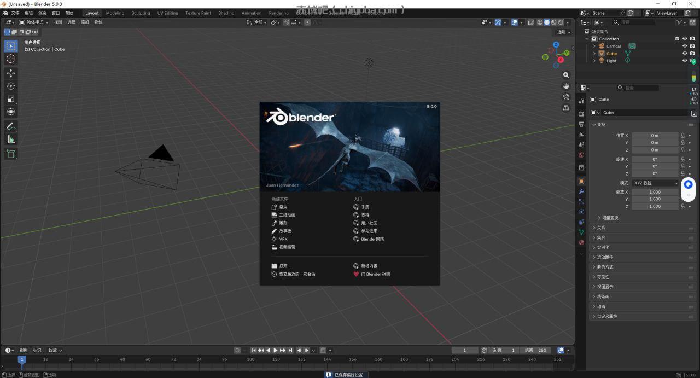Click 常规 to create a new general file
This screenshot has height=378, width=700.
pyautogui.click(x=283, y=206)
